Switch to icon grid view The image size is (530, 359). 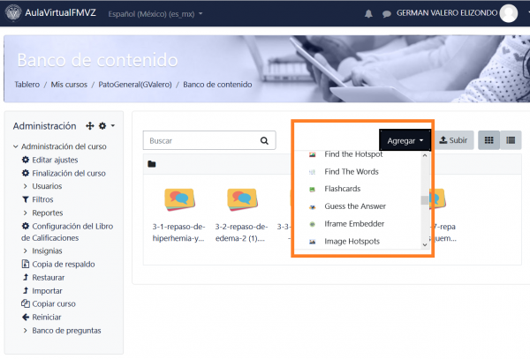click(x=488, y=140)
